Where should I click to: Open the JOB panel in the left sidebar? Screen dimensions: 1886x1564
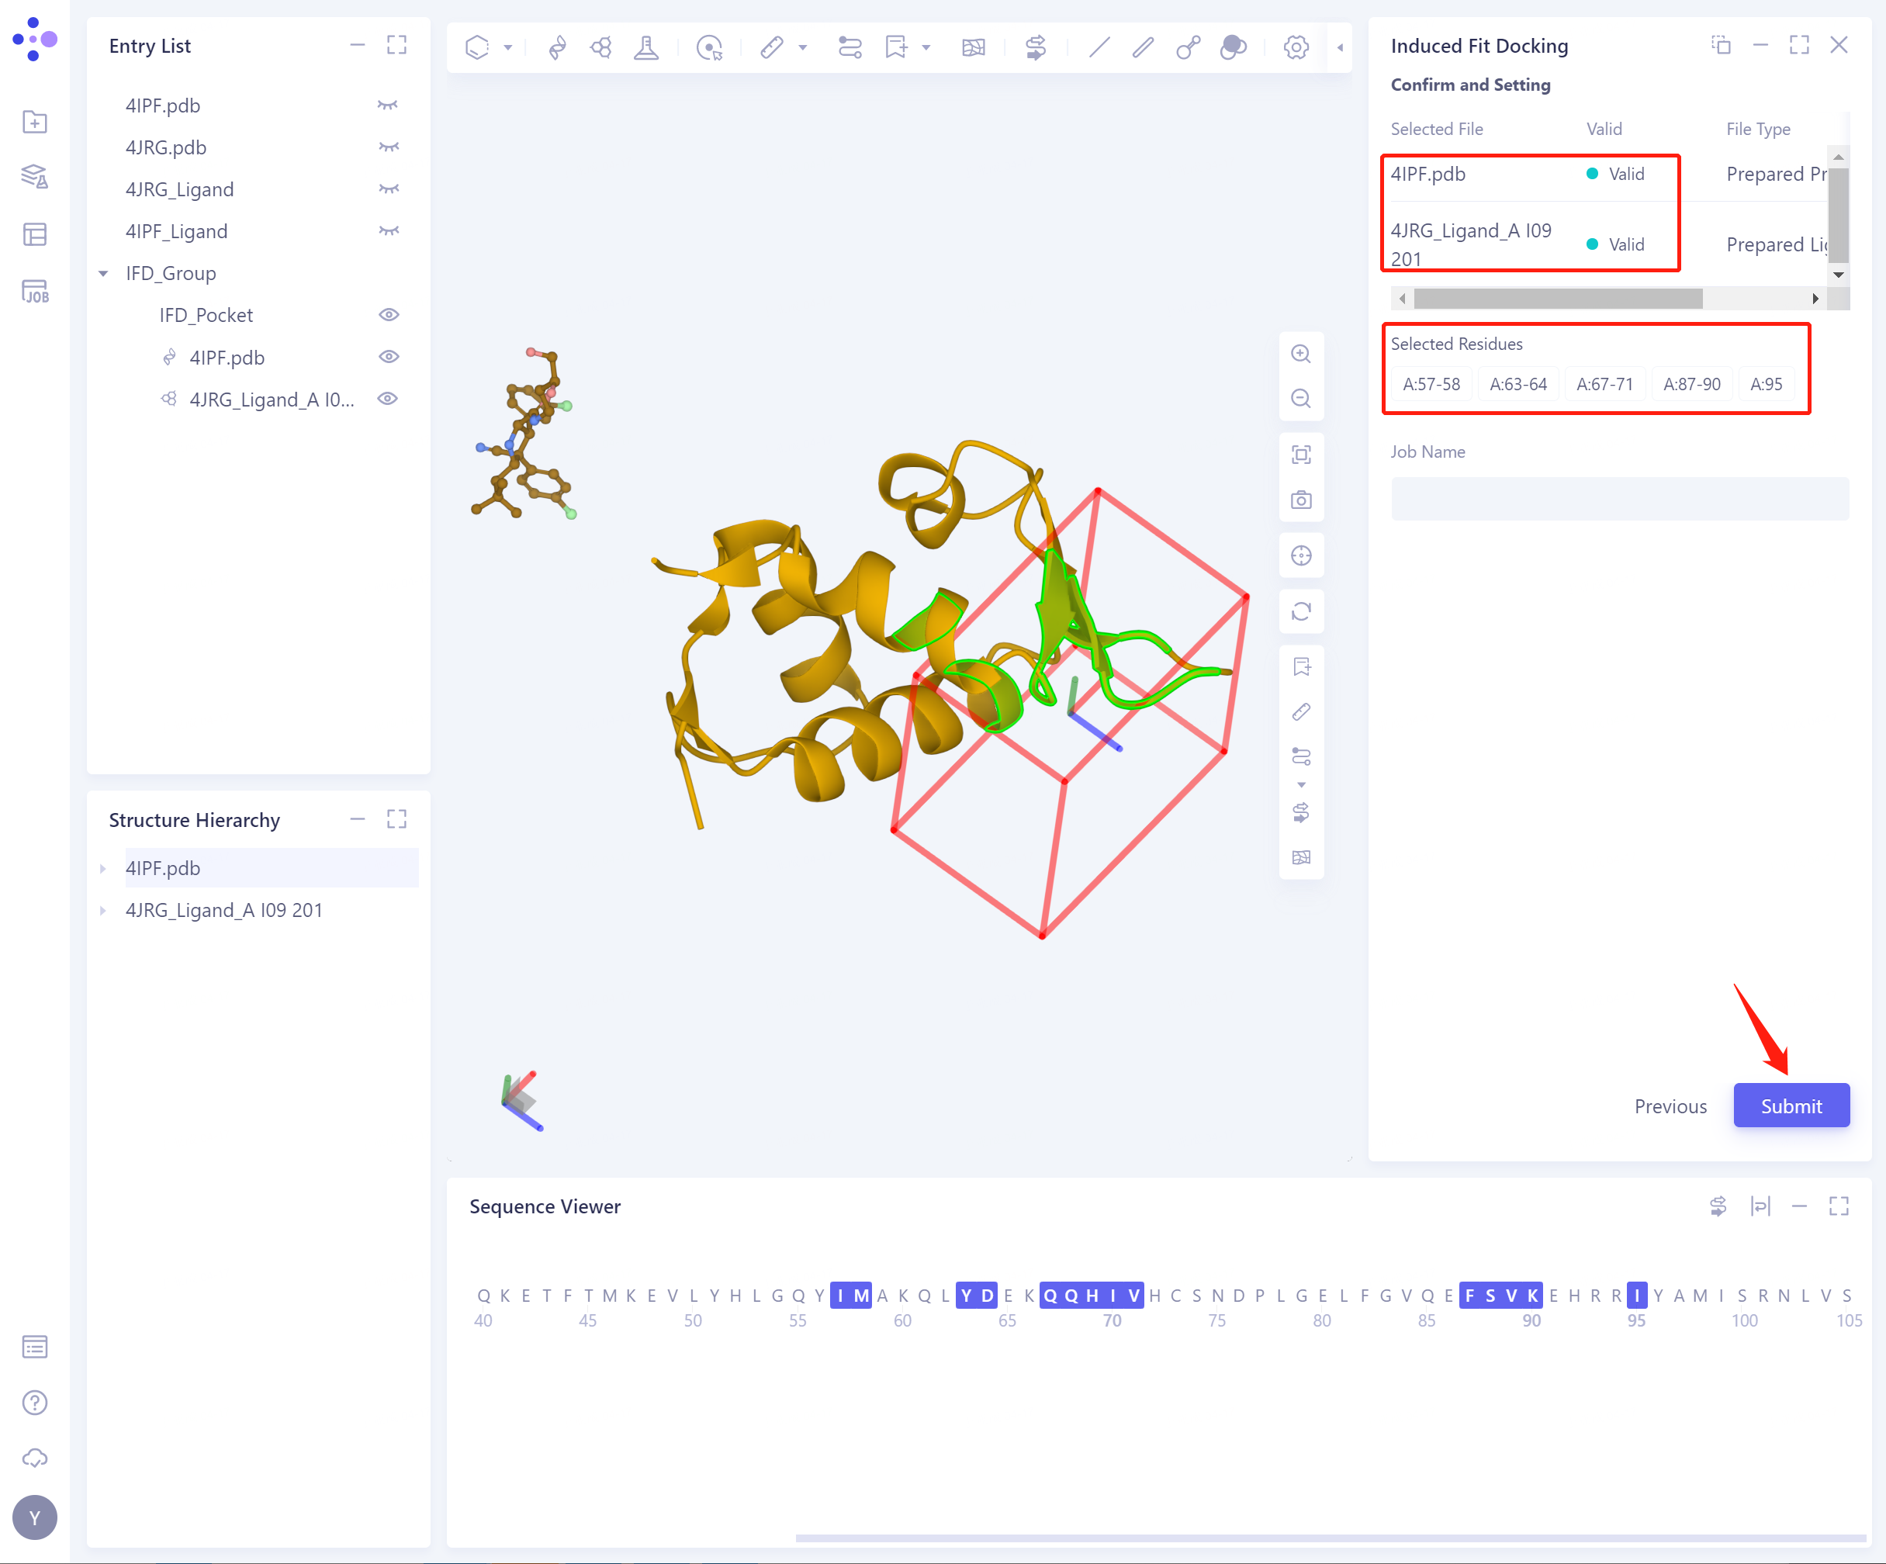click(34, 291)
